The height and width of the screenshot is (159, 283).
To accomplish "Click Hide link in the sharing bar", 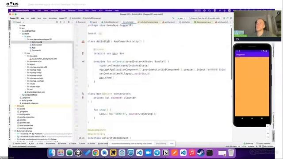I will tap(172, 144).
